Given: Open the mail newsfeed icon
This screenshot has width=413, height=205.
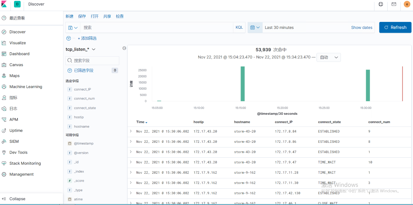Looking at the screenshot, I should tap(394, 4).
